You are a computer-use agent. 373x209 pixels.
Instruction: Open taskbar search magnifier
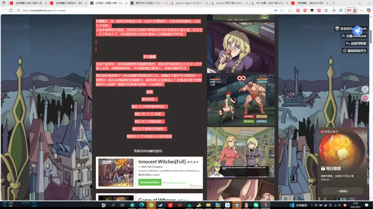(x=113, y=205)
